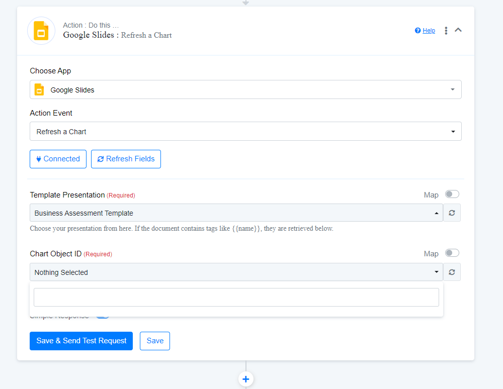Click the blue help question mark icon

coord(417,31)
